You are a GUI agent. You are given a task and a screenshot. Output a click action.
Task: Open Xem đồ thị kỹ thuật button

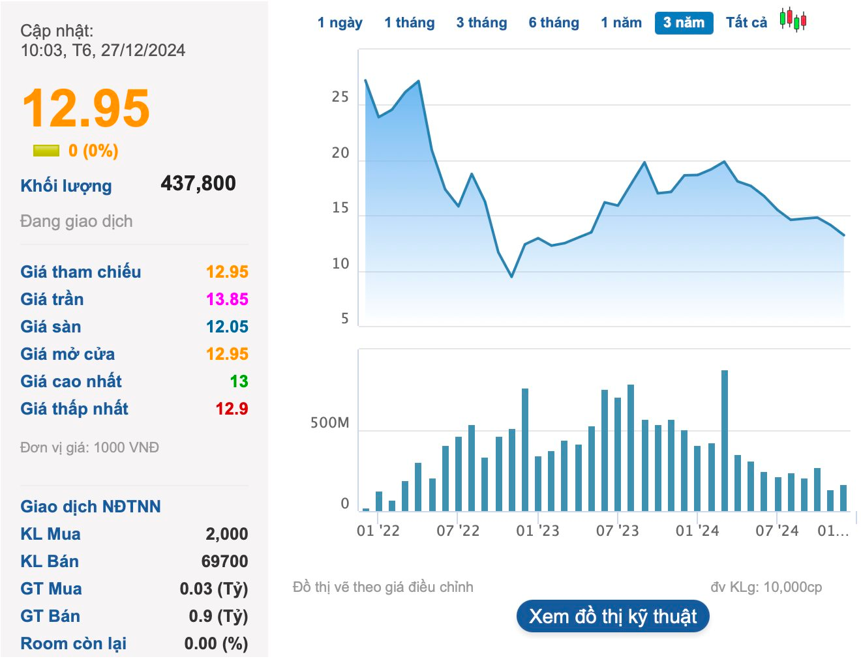tap(612, 616)
